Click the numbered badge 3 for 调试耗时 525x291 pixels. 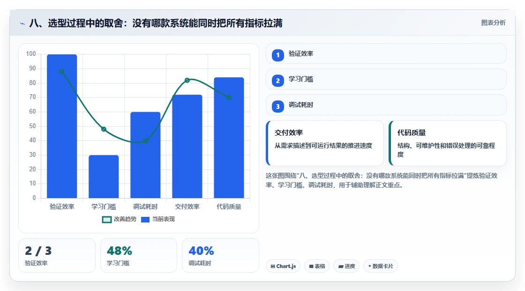pos(277,107)
